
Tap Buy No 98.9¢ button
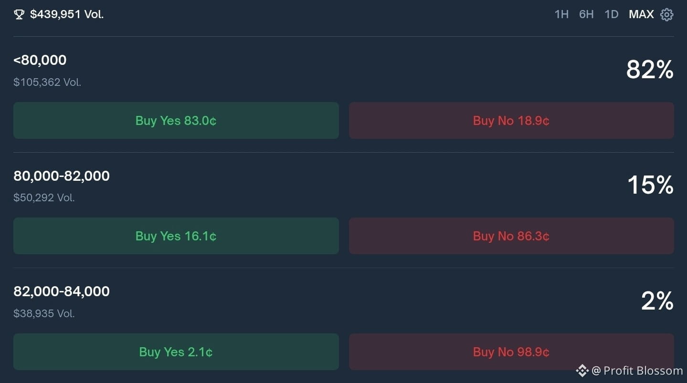511,352
